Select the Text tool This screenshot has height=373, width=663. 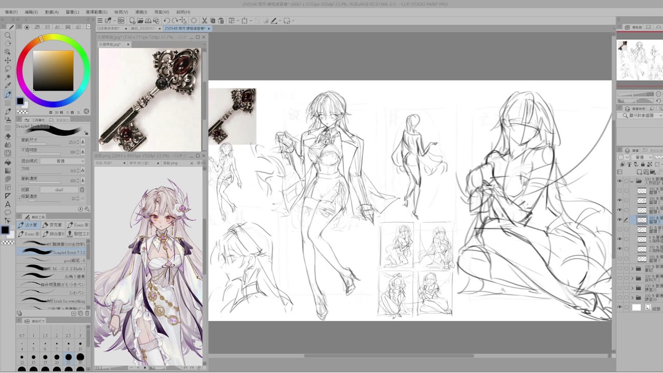pyautogui.click(x=8, y=204)
